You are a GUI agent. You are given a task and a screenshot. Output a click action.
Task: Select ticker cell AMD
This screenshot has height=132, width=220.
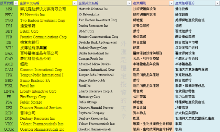(x=9, y=64)
